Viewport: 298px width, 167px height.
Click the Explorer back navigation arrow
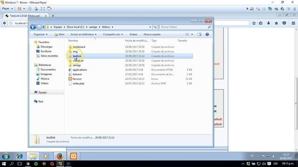point(33,27)
